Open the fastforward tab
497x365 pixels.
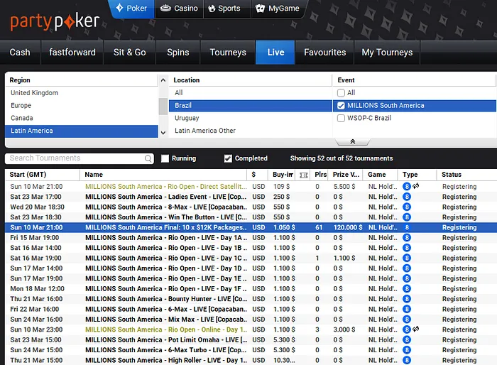[x=72, y=53]
